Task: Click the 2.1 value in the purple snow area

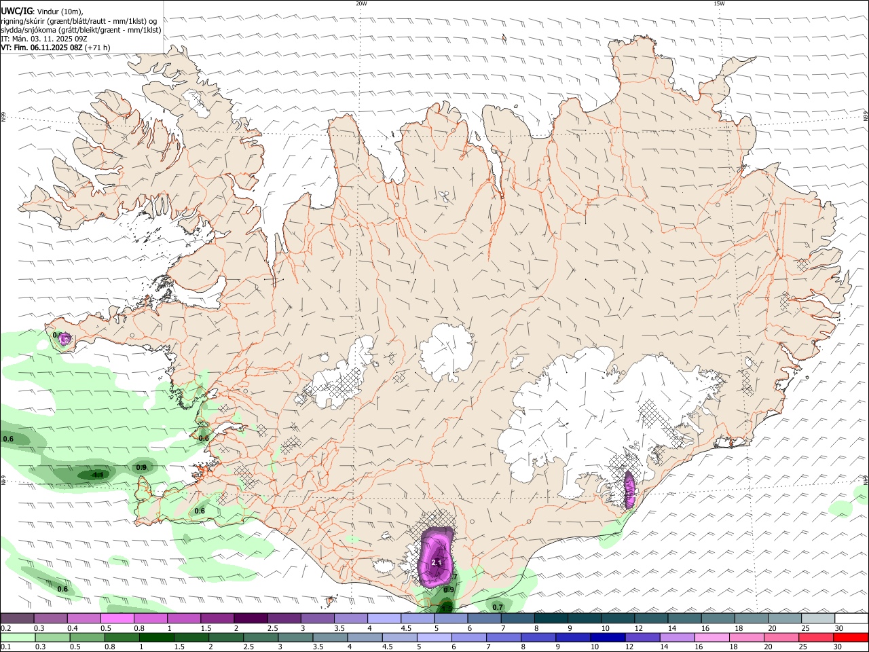Action: (437, 562)
